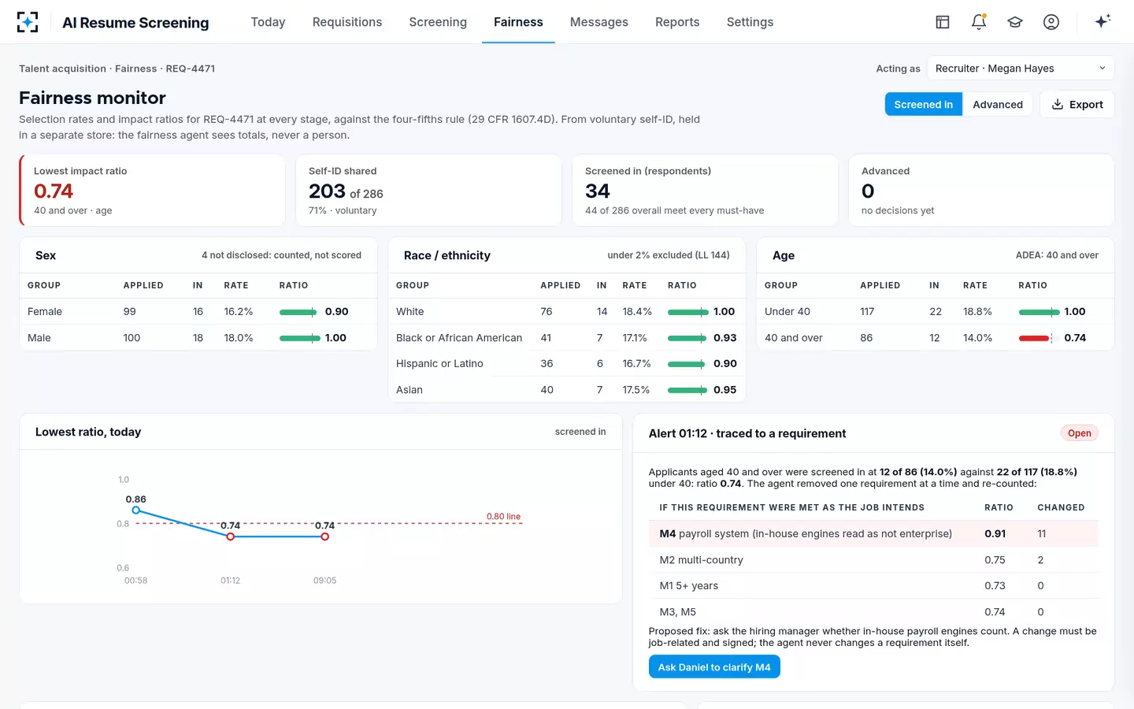Click the Hispanic or Latino row

[567, 363]
